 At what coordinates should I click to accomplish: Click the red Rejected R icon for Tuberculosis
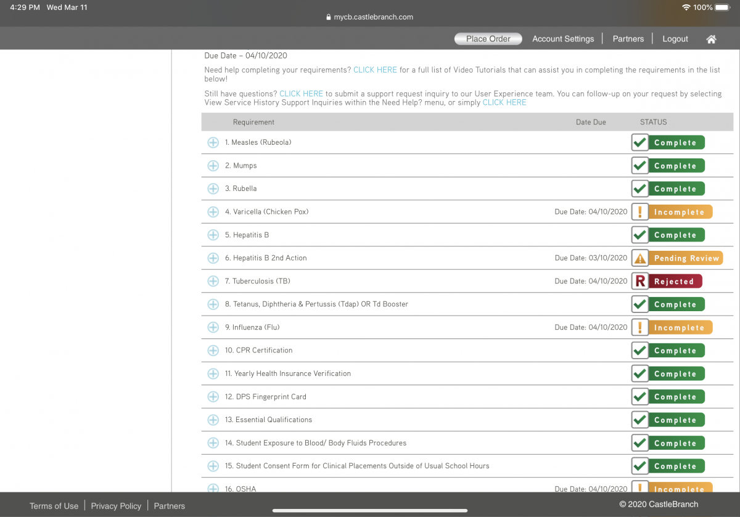click(x=640, y=281)
